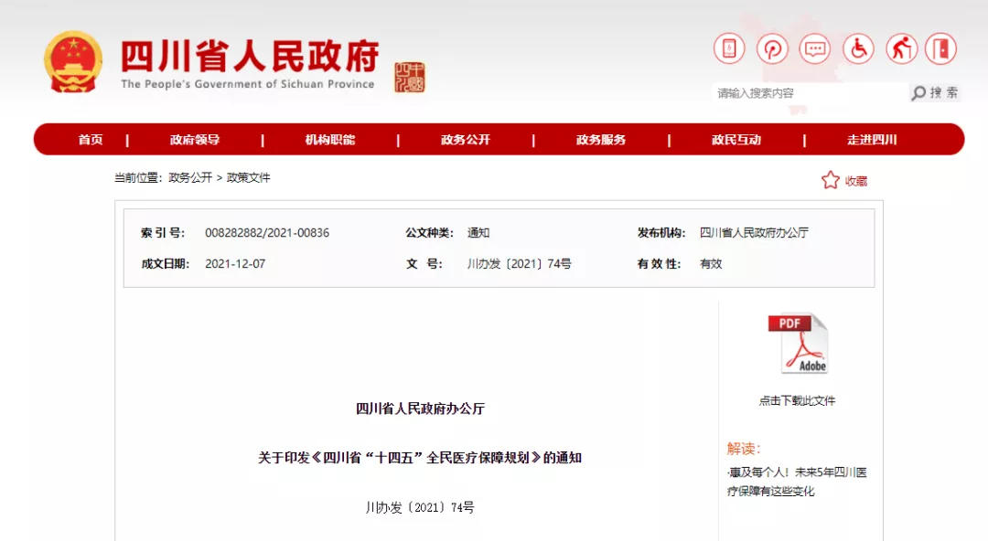Open the message comment icon
This screenshot has width=988, height=541.
pos(814,48)
